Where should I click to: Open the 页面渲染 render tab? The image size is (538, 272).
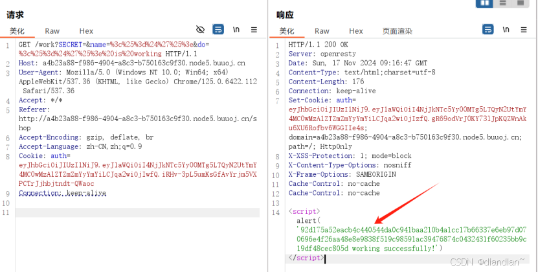click(x=398, y=31)
